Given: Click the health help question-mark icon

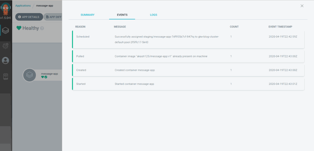Looking at the screenshot, I should coord(42,28).
